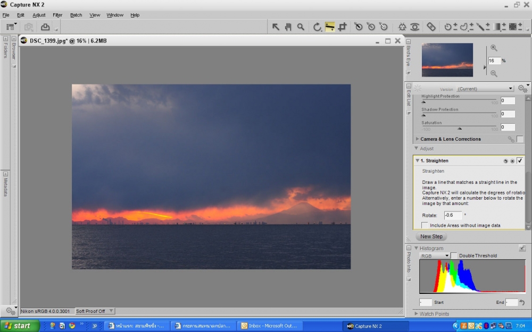Select the White Control Point tool

(x=384, y=27)
